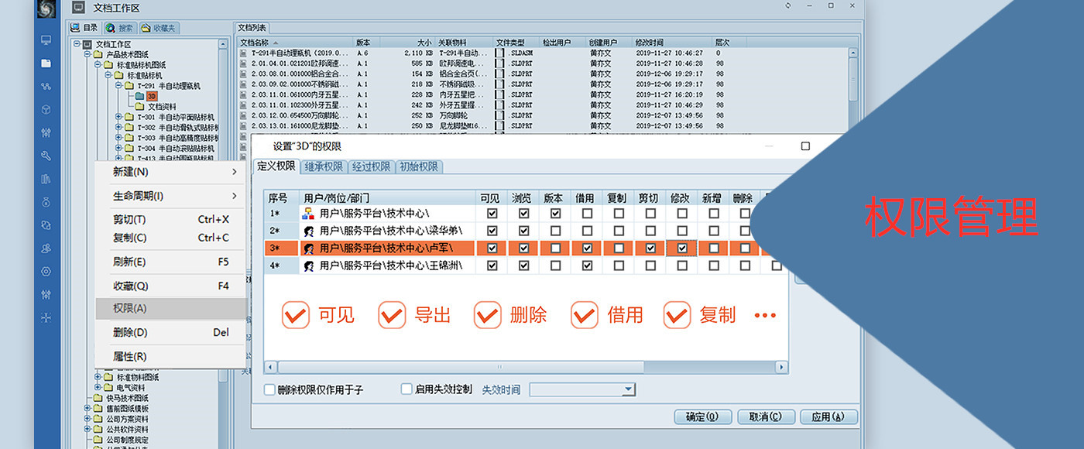
Task: Click the 应用(A) button
Action: coord(828,416)
